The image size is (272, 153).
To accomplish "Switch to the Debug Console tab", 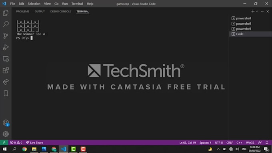I will tap(60, 12).
